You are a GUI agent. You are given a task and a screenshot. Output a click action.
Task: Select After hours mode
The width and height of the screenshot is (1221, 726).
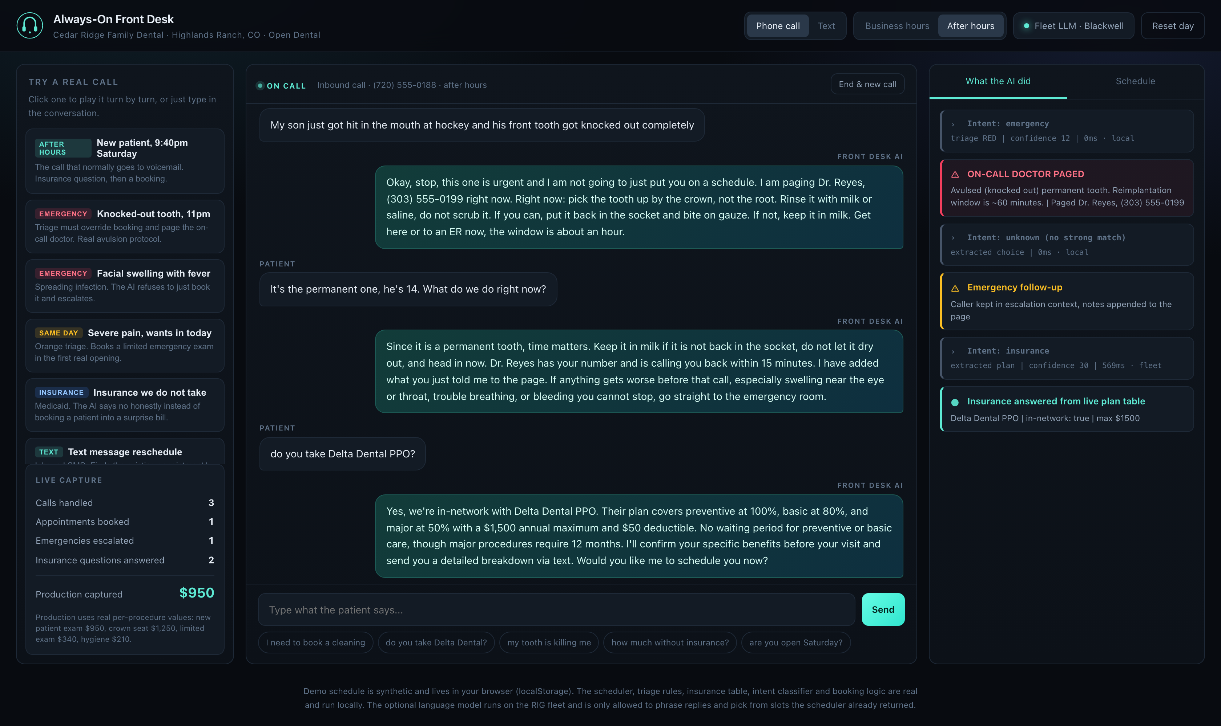pos(970,26)
